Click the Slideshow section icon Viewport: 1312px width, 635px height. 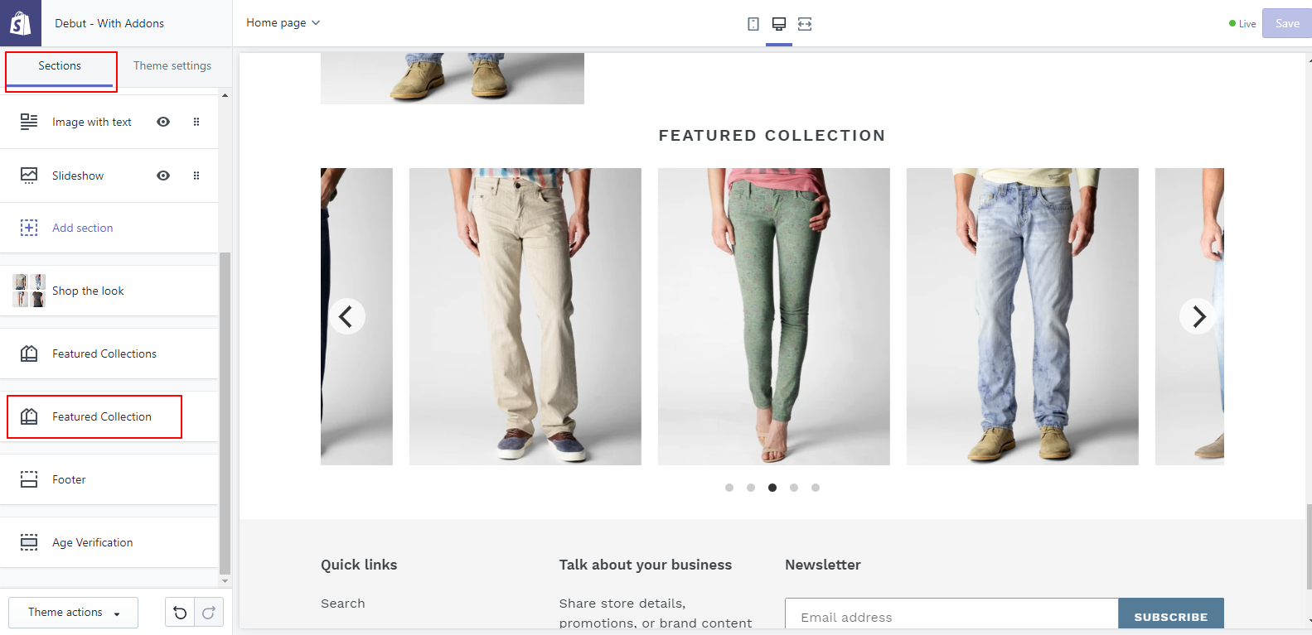coord(29,176)
